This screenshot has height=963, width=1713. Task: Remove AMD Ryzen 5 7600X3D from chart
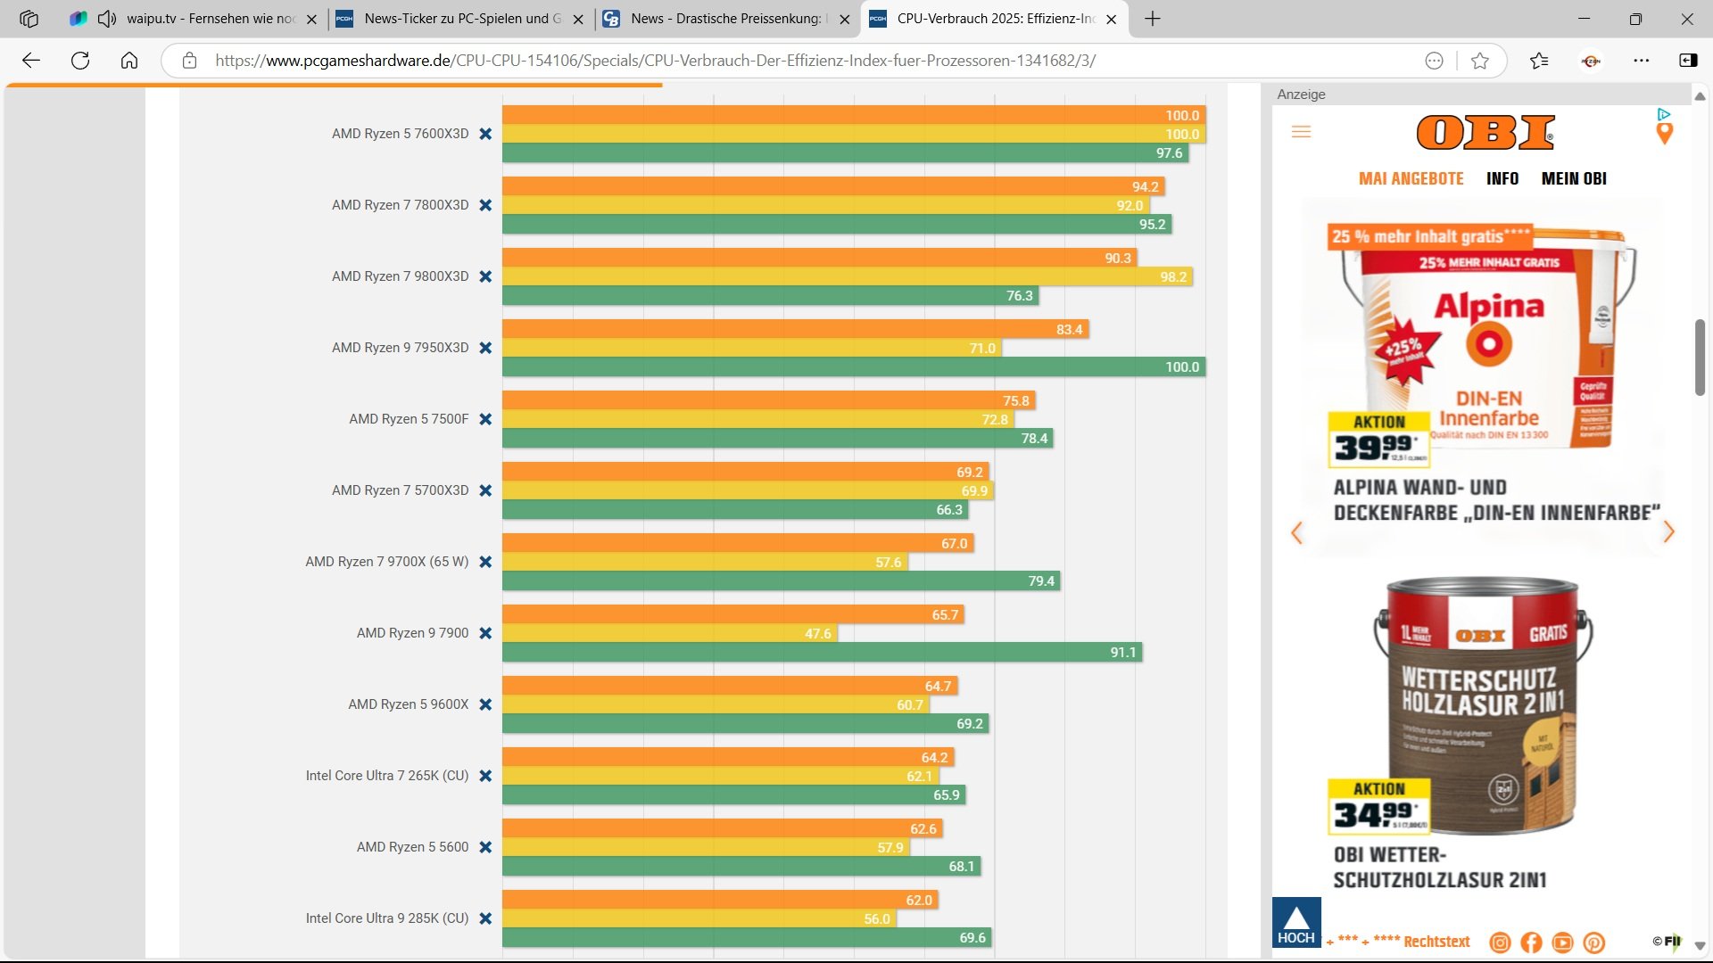485,134
